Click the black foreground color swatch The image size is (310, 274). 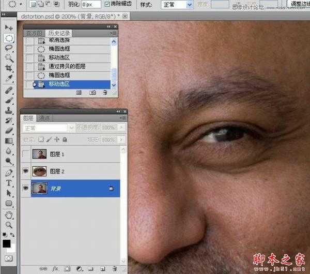(x=7, y=243)
